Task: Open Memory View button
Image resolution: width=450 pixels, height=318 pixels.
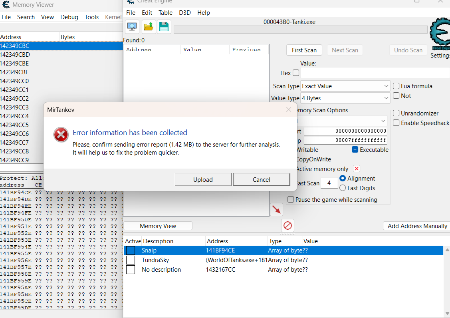Action: coord(158,226)
